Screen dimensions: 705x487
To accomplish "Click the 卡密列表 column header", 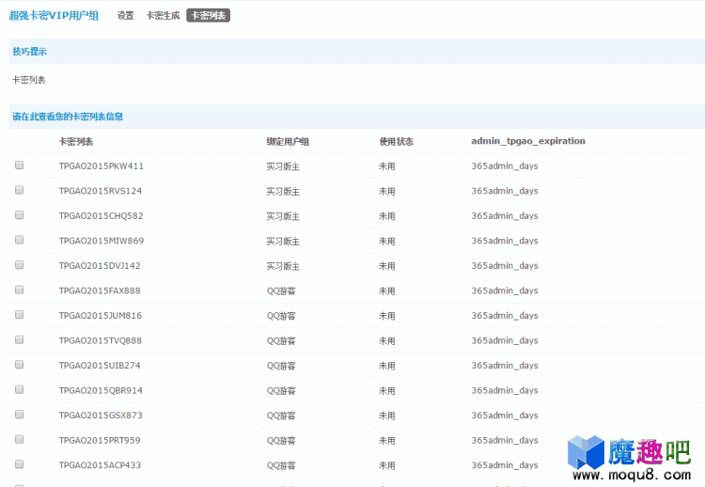I will pyautogui.click(x=76, y=142).
